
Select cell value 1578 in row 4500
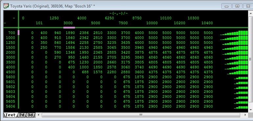click(x=98, y=72)
